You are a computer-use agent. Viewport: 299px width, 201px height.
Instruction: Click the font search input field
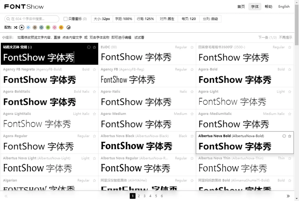pos(32,19)
